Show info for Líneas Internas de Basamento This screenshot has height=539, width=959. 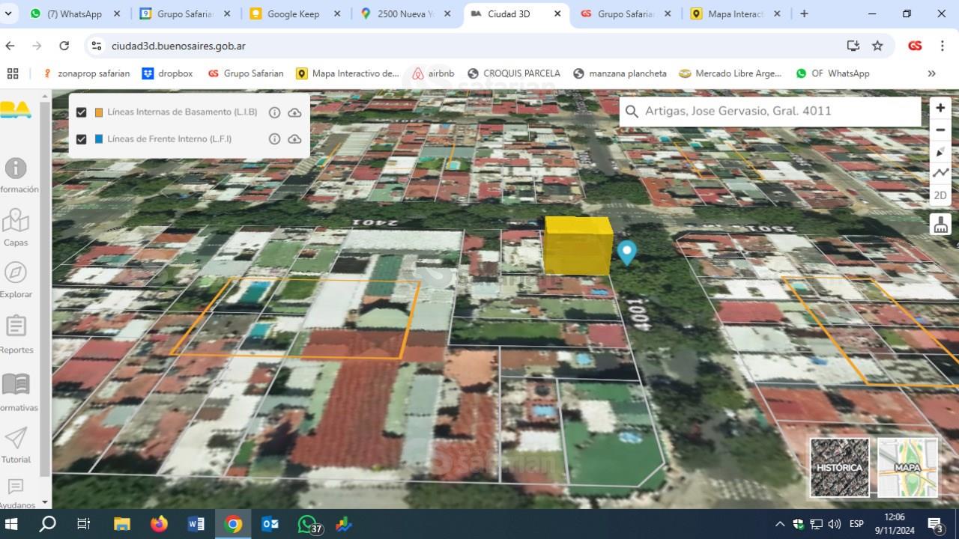click(274, 112)
